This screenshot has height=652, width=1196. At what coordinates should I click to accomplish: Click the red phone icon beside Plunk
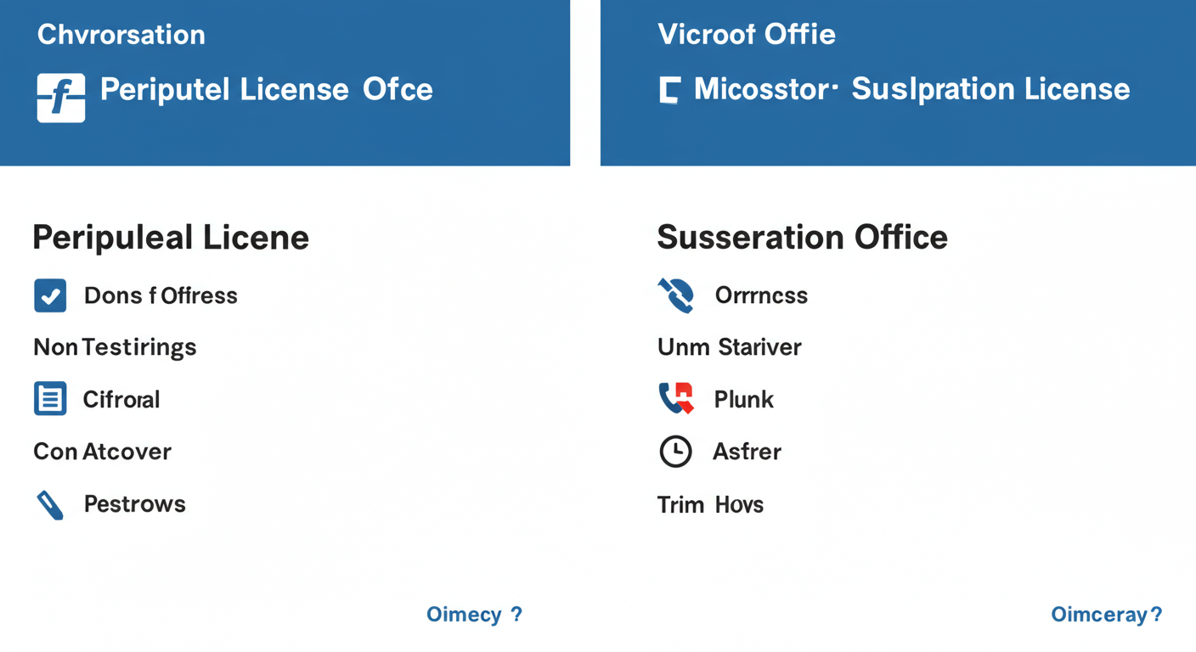pyautogui.click(x=676, y=398)
